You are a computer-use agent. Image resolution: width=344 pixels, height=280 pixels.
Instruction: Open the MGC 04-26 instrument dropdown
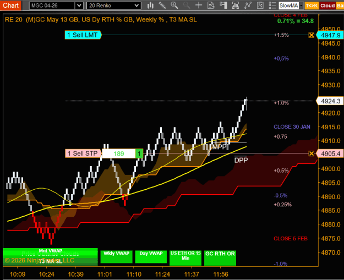coord(79,6)
